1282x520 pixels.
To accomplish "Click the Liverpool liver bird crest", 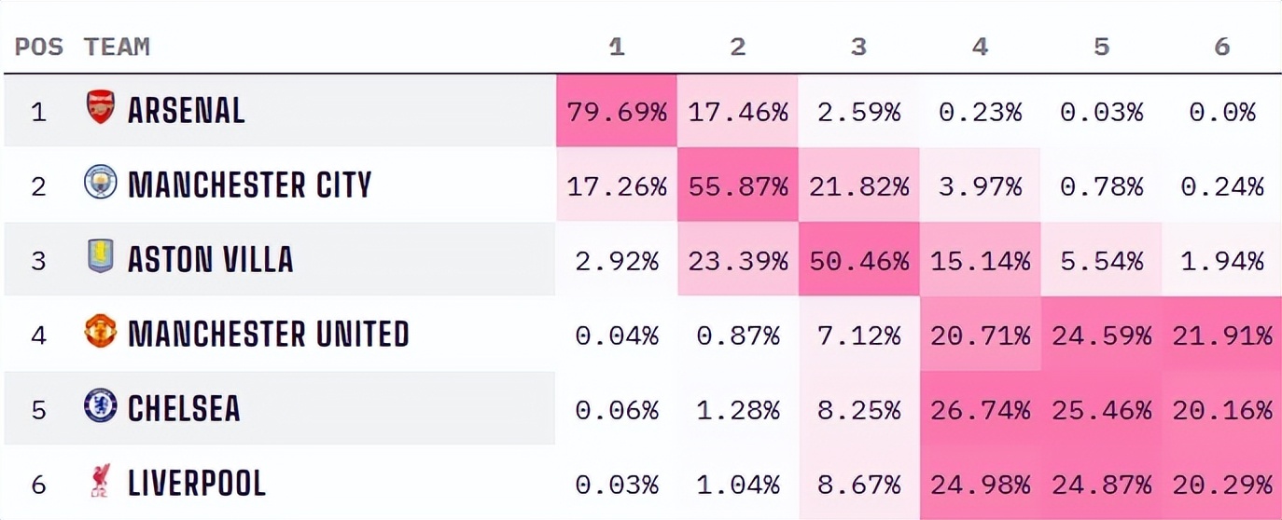I will 100,482.
